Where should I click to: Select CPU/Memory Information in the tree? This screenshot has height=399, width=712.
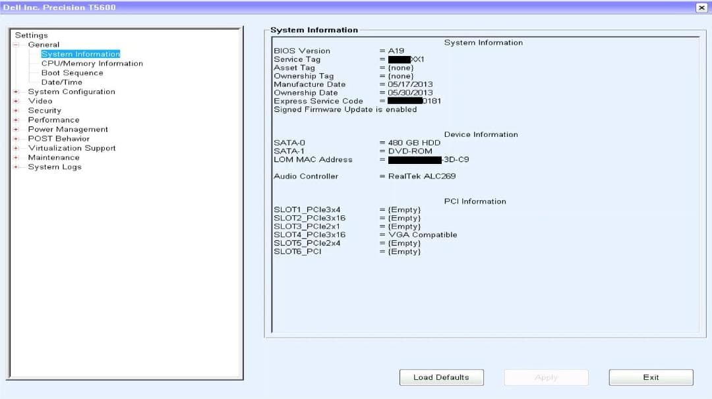point(91,63)
